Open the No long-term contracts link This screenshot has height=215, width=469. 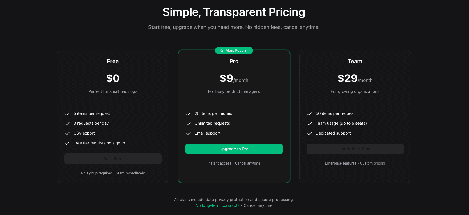[217, 205]
